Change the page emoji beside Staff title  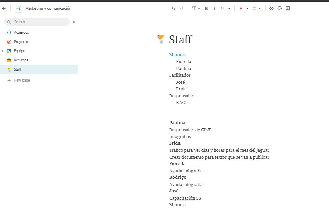tap(161, 39)
